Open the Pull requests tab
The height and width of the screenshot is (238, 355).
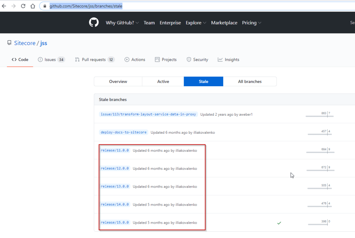tap(95, 60)
